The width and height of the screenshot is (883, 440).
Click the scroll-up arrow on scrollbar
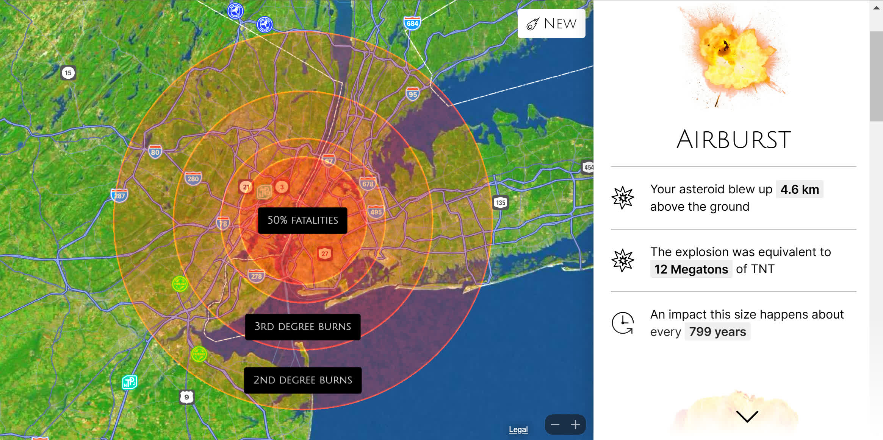(876, 8)
